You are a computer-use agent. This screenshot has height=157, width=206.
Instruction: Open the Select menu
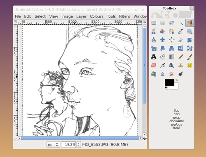(40, 16)
